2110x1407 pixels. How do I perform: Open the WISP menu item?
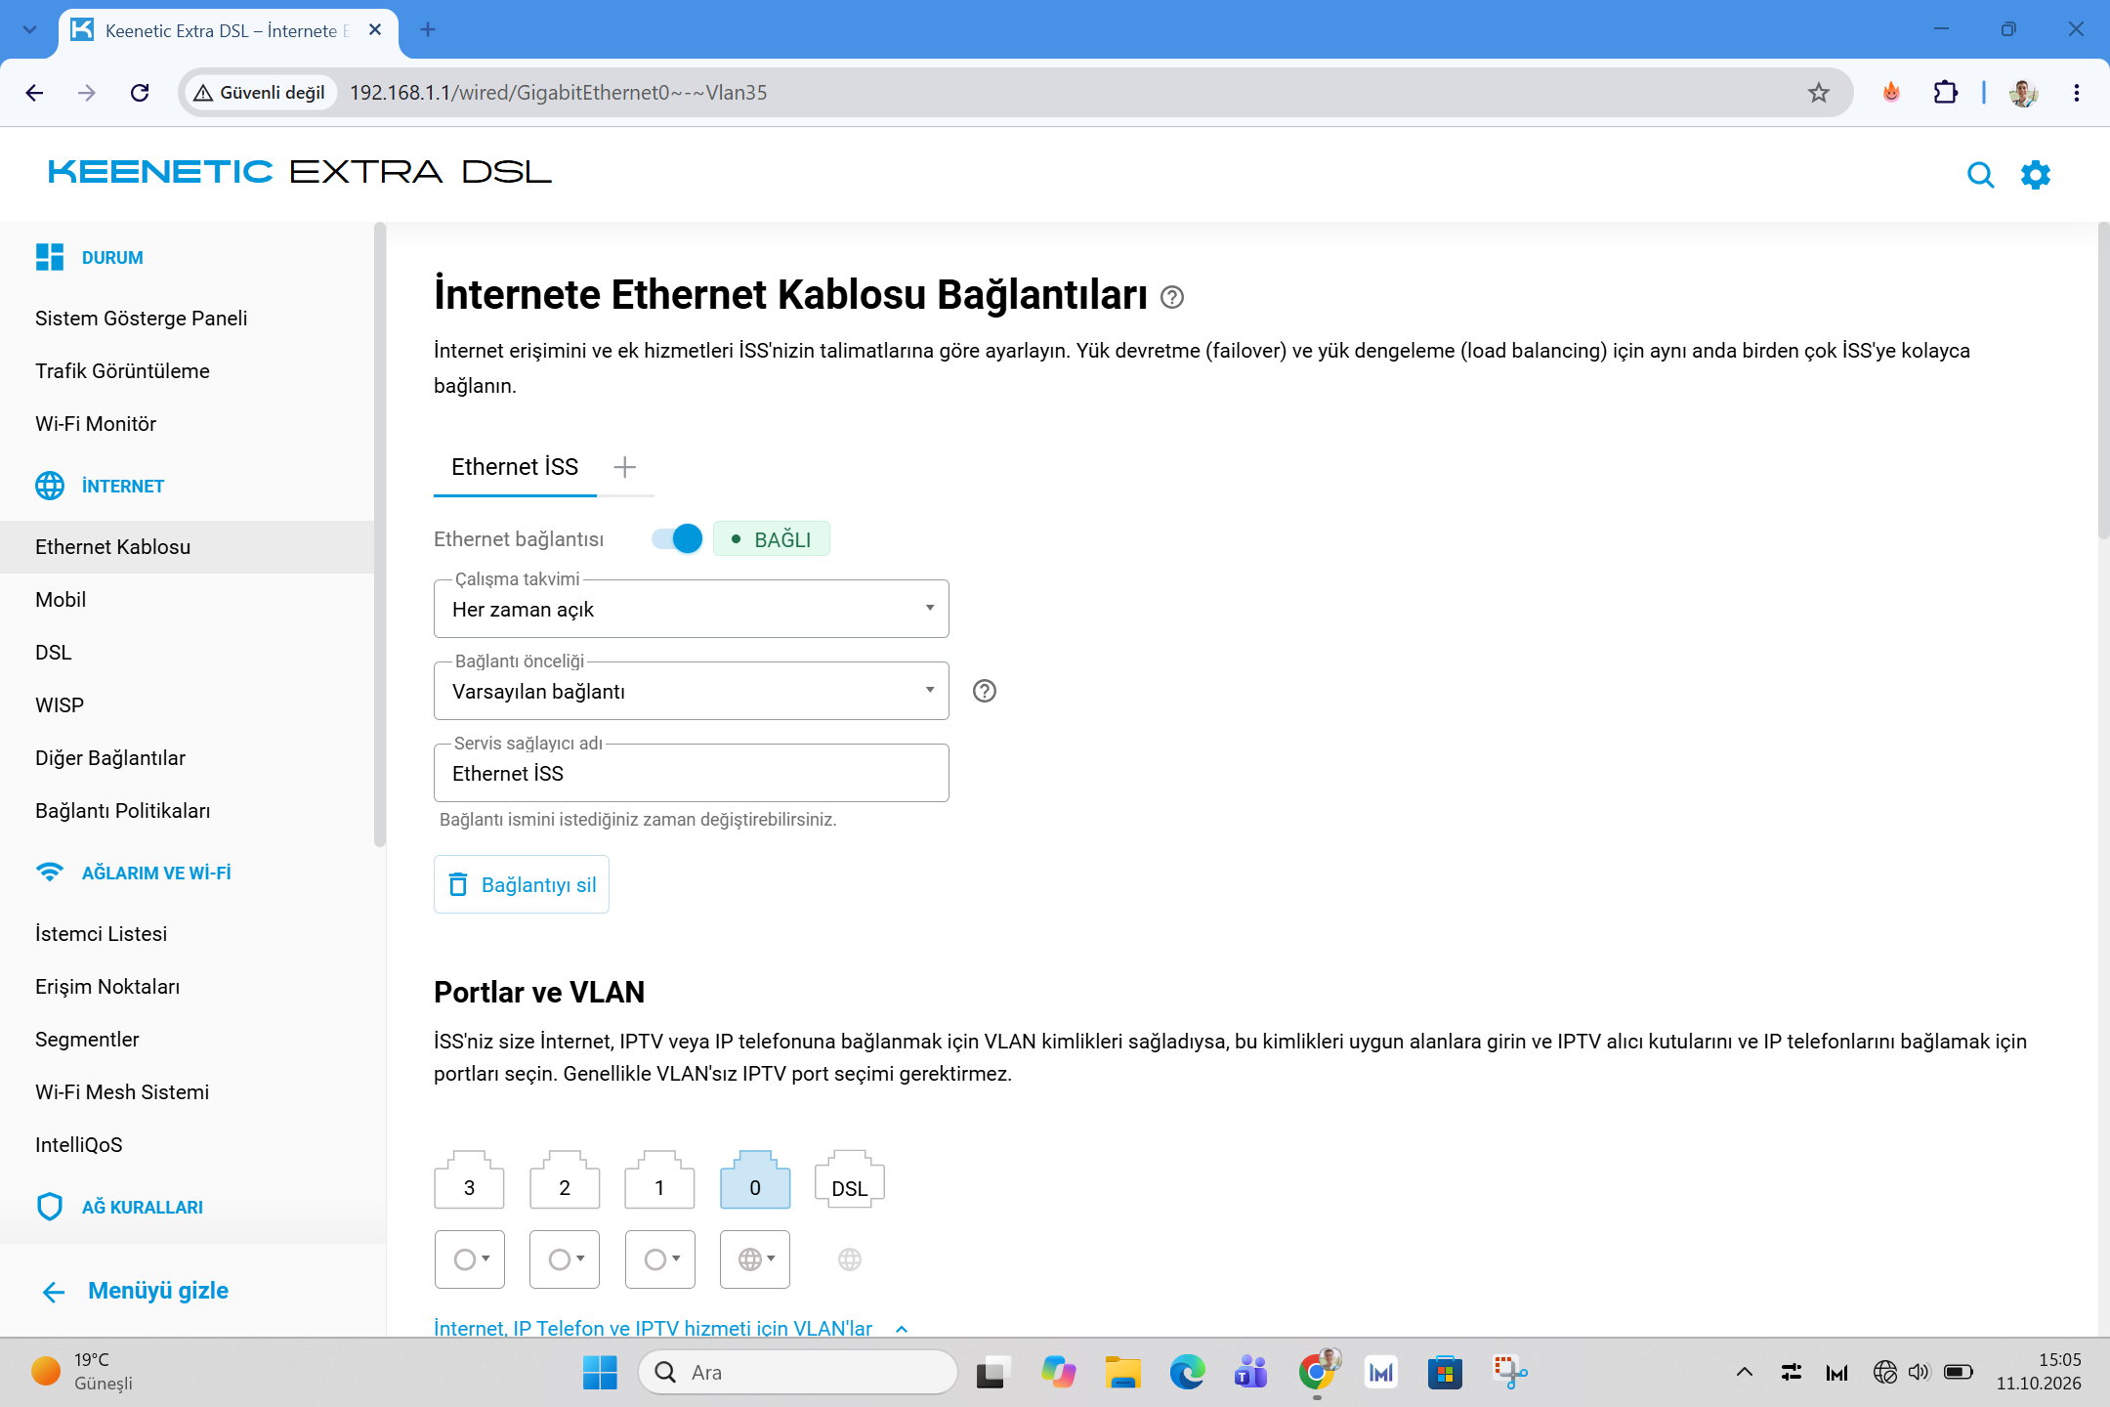coord(60,705)
